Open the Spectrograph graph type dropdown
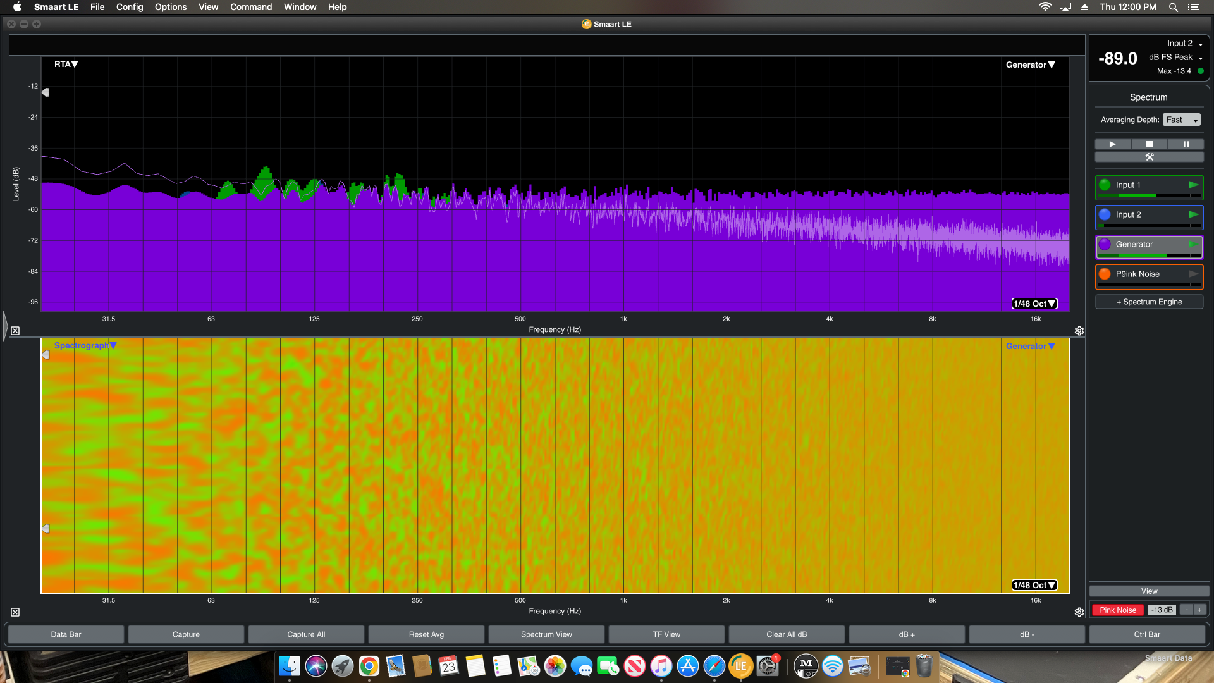Viewport: 1214px width, 683px height. 85,345
